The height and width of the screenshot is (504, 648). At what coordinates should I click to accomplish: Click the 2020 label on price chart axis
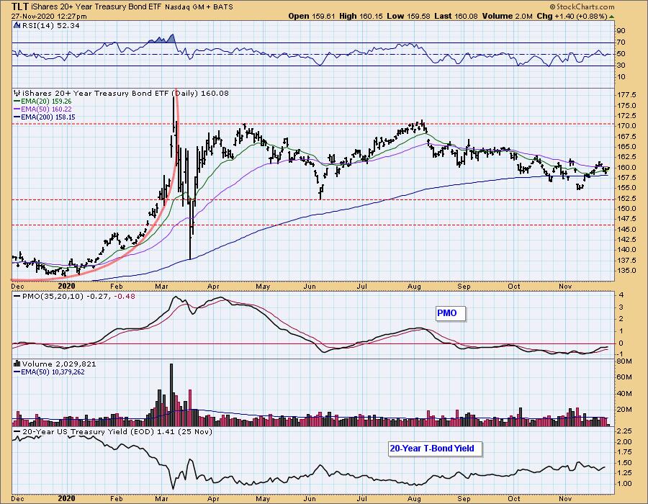point(66,287)
